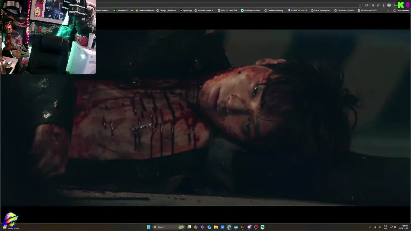The width and height of the screenshot is (411, 231).
Task: Open Dropbox from the taskbar
Action: [222, 227]
